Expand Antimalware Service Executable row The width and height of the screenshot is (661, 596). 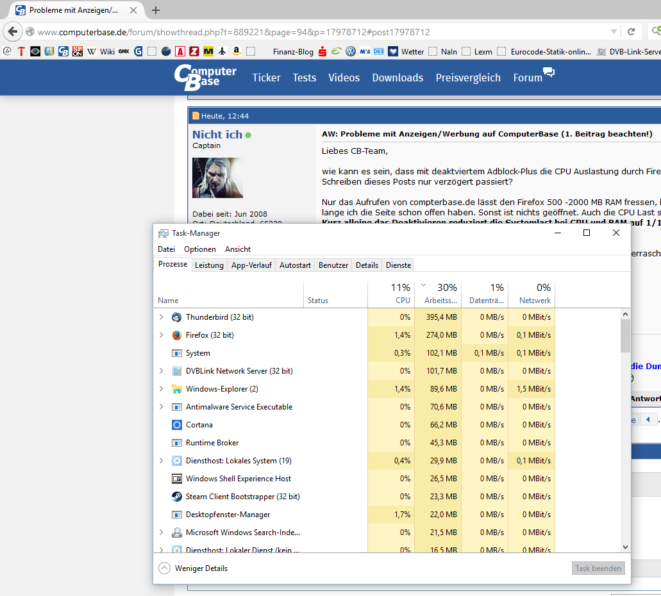pyautogui.click(x=161, y=407)
